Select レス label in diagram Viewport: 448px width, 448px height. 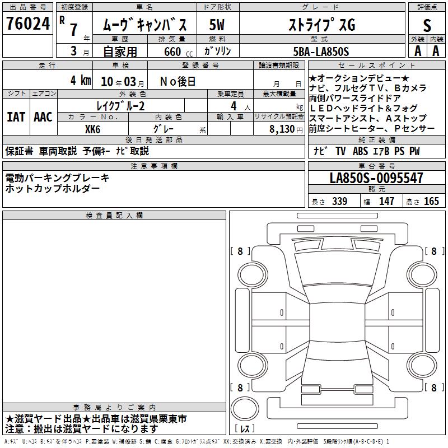point(245,428)
